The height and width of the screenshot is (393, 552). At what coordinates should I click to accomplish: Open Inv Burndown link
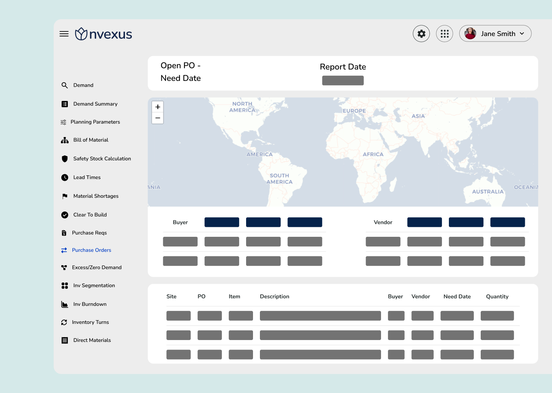(90, 304)
